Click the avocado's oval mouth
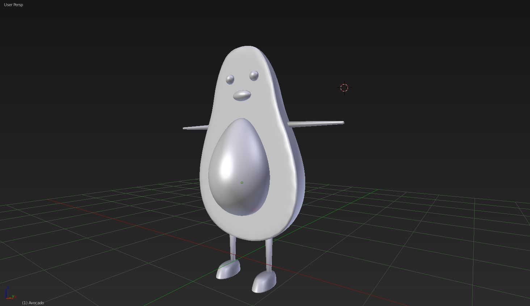Screen dimensions: 530x306 pyautogui.click(x=242, y=95)
